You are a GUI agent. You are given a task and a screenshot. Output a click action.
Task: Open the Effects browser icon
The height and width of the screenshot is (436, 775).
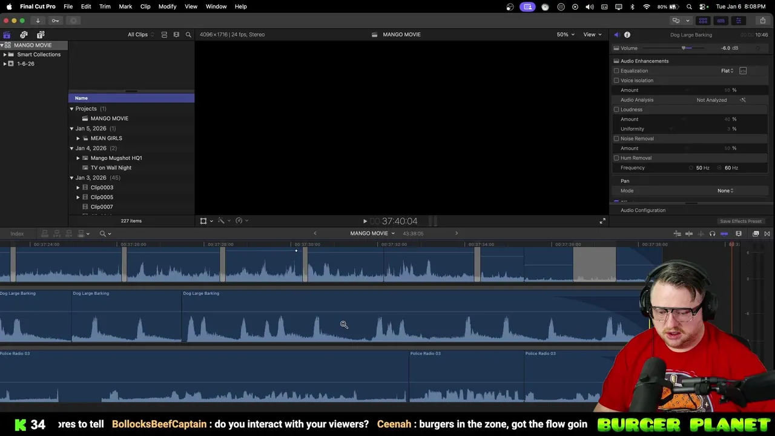tap(756, 234)
